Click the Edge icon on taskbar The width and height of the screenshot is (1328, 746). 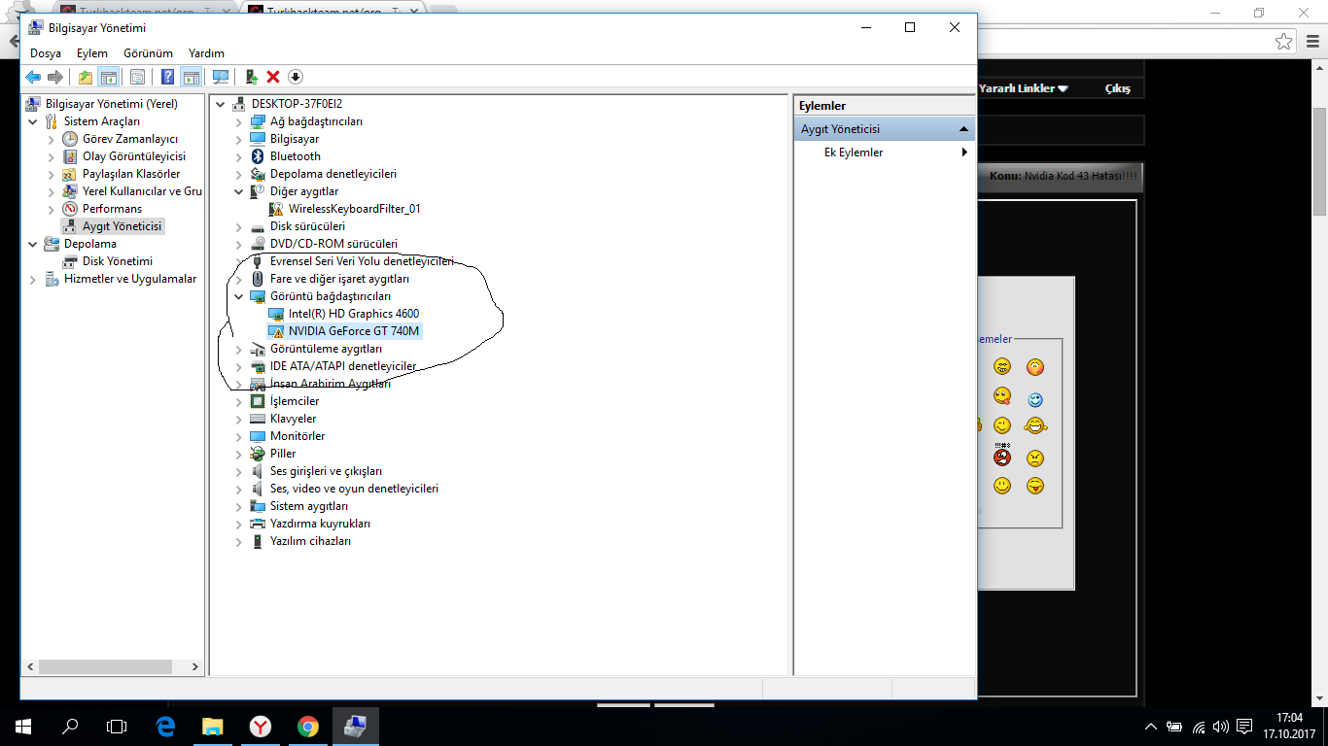click(x=165, y=727)
